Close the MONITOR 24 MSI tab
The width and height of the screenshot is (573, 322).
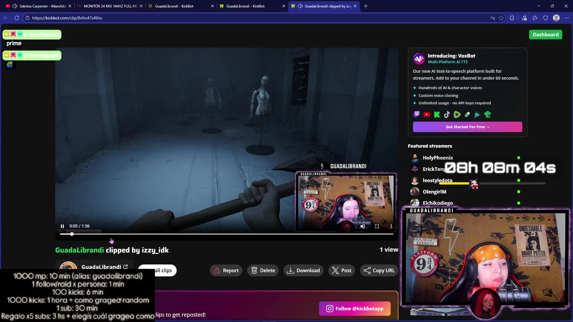tap(141, 6)
